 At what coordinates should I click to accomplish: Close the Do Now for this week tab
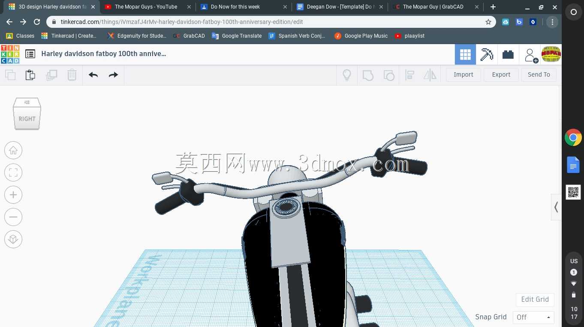pos(285,7)
